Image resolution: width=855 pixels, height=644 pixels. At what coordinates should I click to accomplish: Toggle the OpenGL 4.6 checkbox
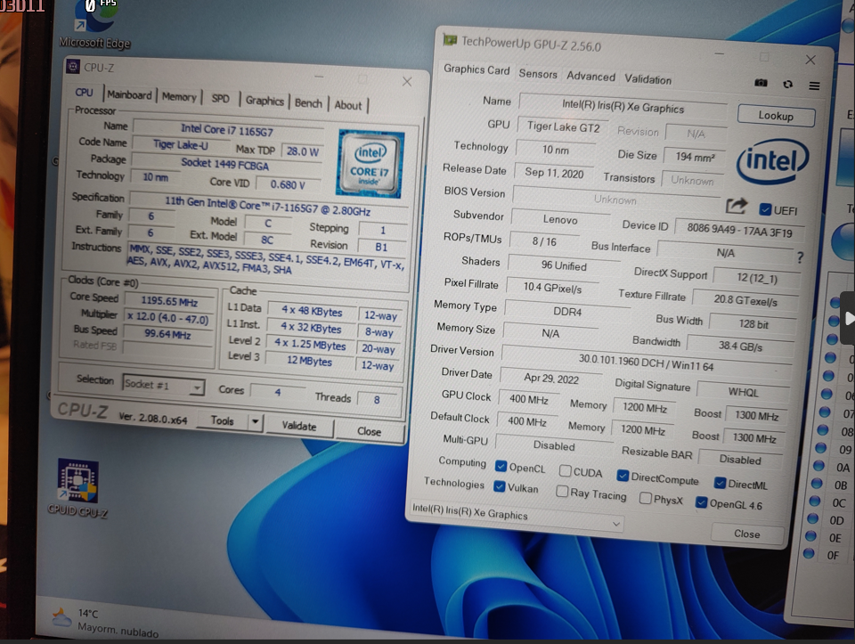tap(701, 502)
